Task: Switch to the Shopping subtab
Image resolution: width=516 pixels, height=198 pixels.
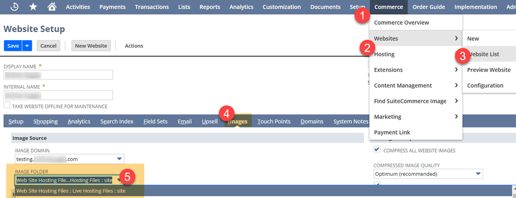Action: tap(45, 121)
